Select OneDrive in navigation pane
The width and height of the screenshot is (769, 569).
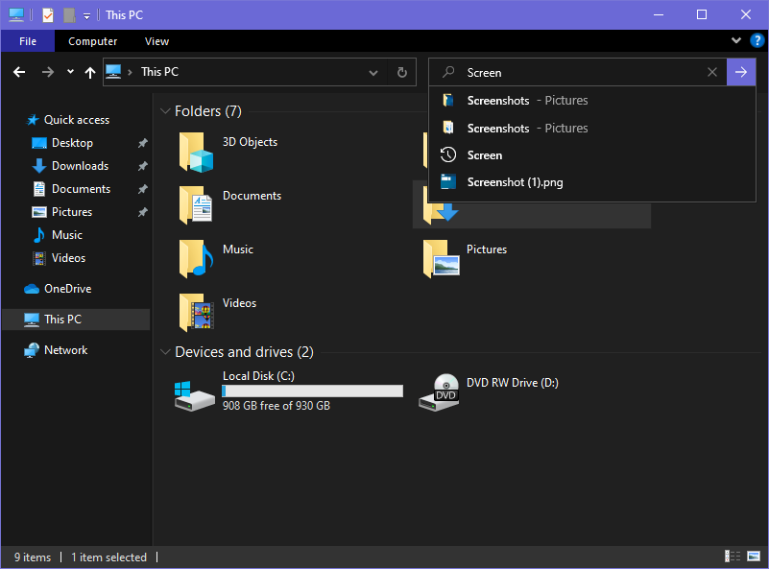67,289
